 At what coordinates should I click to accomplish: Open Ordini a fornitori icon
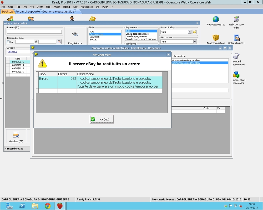[236, 39]
